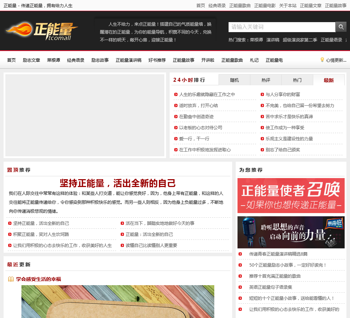Open 菜根谭 in the main navigation
The width and height of the screenshot is (350, 318).
point(54,60)
